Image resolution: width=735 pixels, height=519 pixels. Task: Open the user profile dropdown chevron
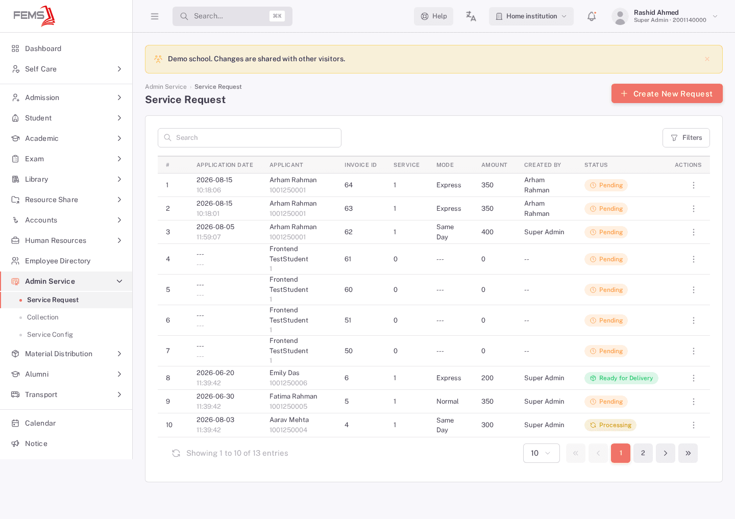pyautogui.click(x=715, y=16)
